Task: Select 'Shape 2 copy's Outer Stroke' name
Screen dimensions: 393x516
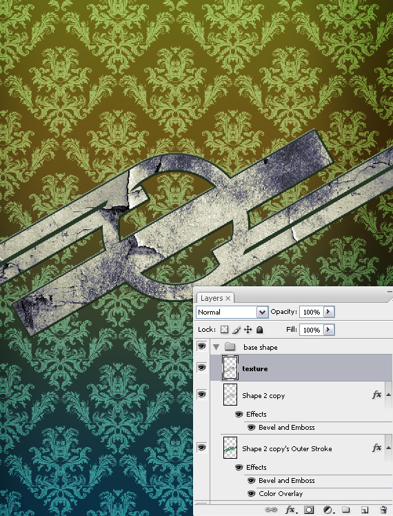Action: coord(287,448)
